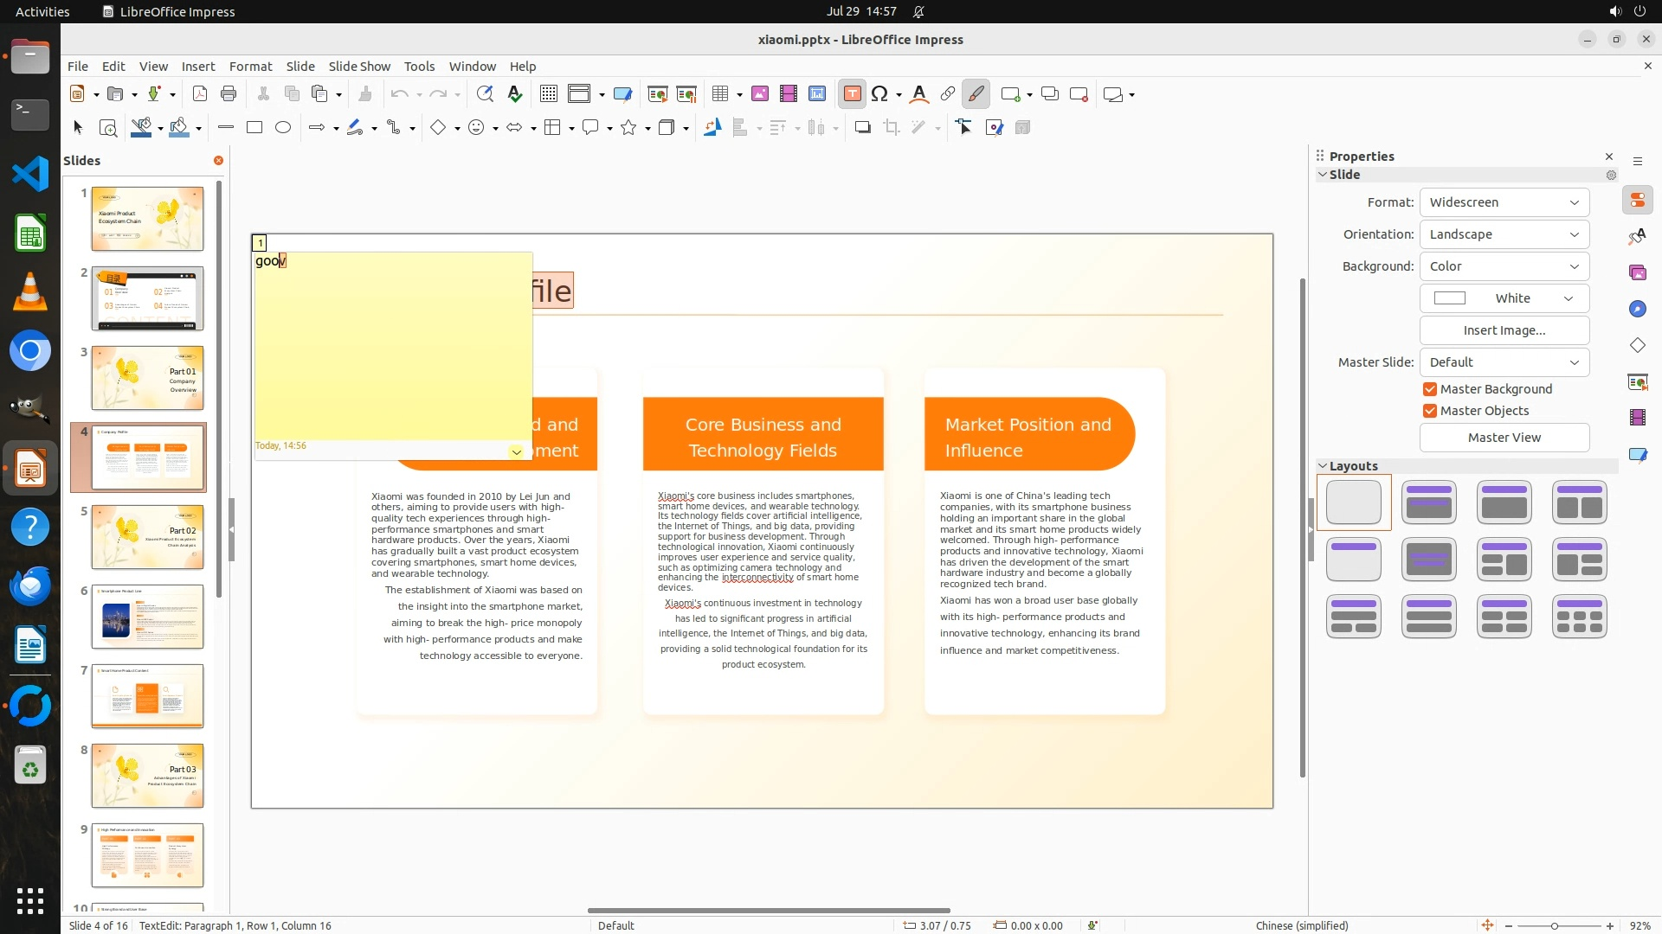Click the Rectangle shape tool
Image resolution: width=1662 pixels, height=934 pixels.
pos(254,128)
